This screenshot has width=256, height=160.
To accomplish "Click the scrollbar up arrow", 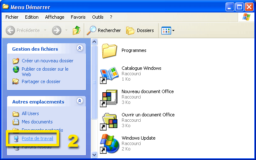I will click(x=94, y=42).
